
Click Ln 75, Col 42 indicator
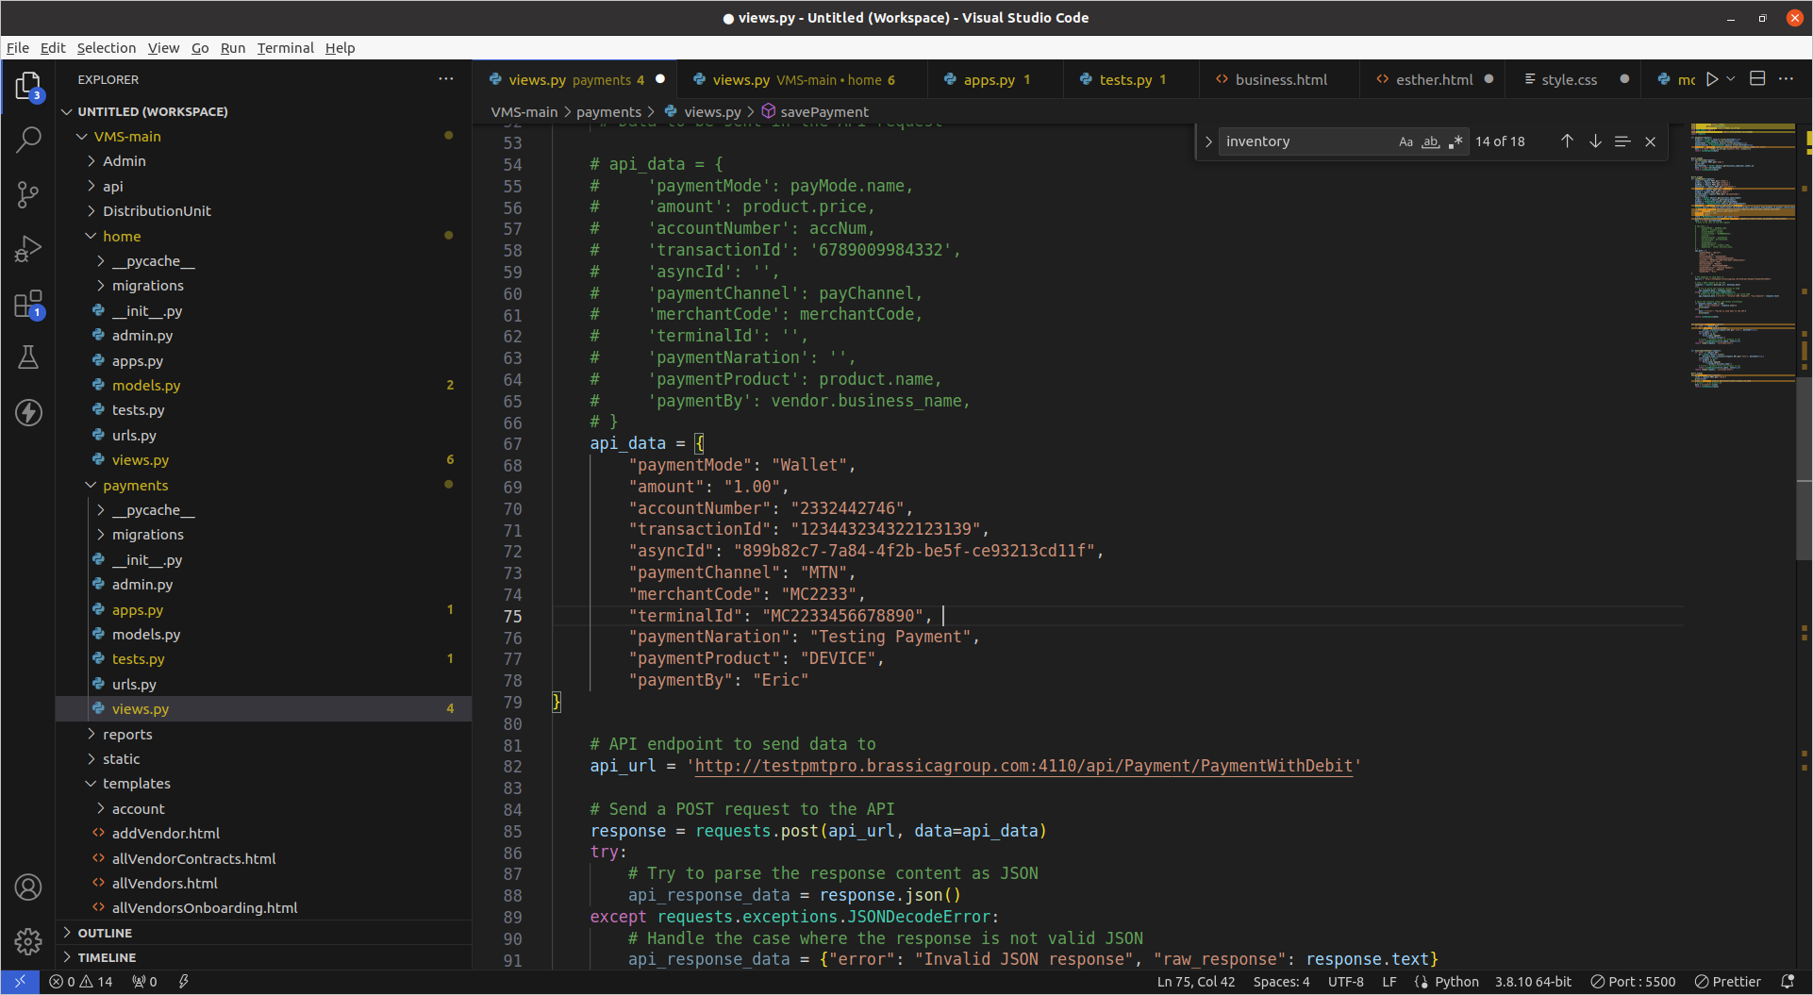click(1196, 982)
